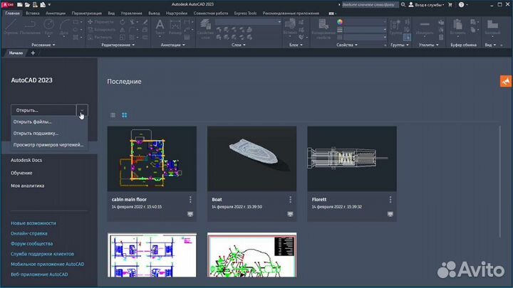
Task: Open more options for Florett drawing
Action: [390, 200]
